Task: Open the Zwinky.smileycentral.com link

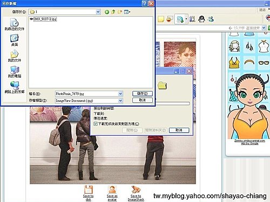Action: (x=249, y=141)
